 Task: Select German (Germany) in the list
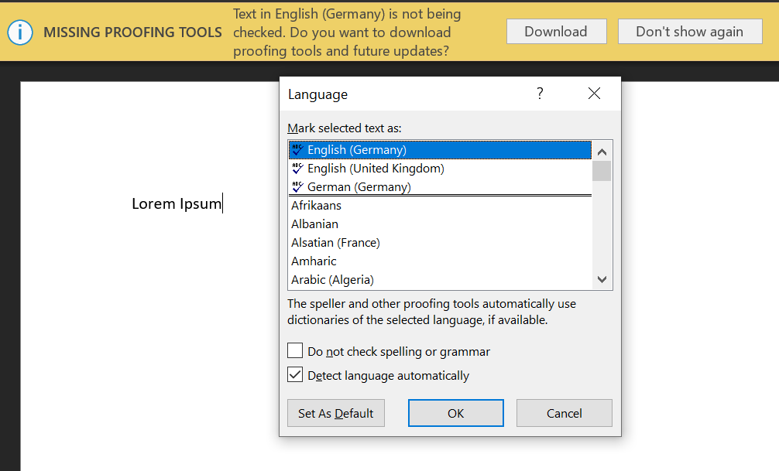(440, 186)
